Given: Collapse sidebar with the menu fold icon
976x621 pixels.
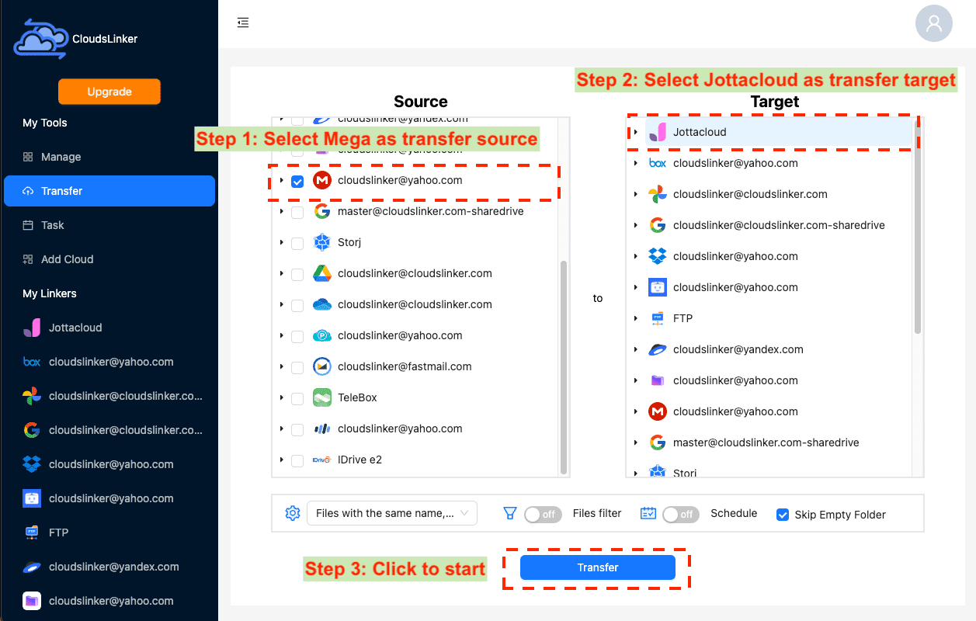Looking at the screenshot, I should (x=243, y=23).
